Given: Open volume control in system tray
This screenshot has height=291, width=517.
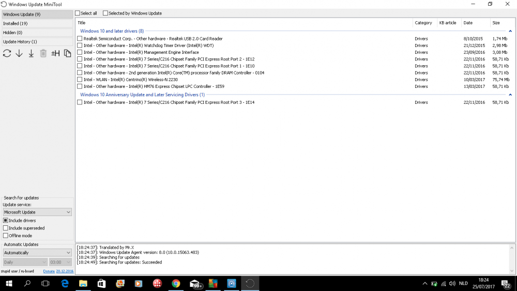Looking at the screenshot, I should (452, 283).
